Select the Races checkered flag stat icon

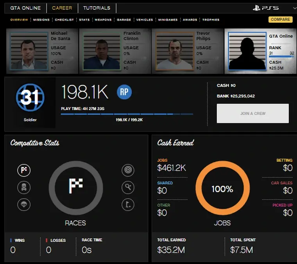(24, 170)
